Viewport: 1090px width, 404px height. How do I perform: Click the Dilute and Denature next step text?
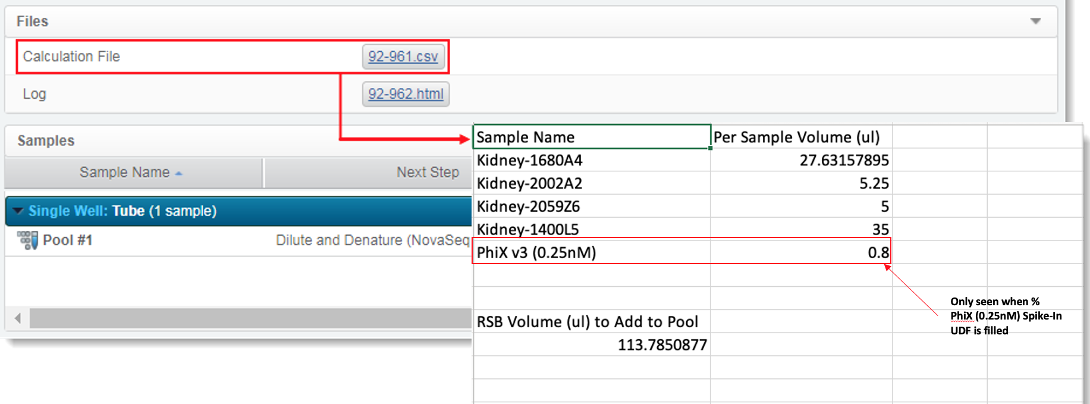tap(372, 240)
